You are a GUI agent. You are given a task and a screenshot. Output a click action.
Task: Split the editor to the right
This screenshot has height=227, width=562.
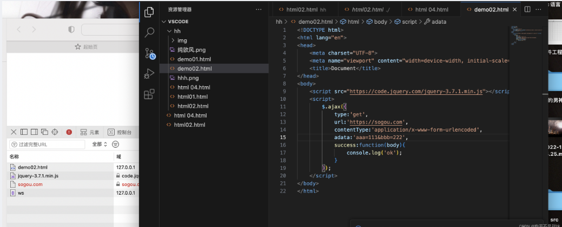(527, 10)
